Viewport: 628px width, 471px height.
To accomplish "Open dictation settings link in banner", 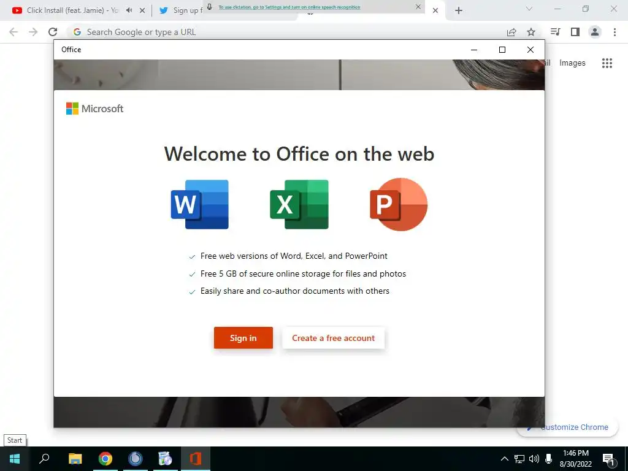I will 289,7.
